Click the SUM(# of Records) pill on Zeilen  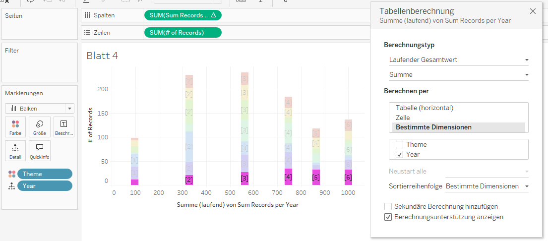click(x=183, y=33)
